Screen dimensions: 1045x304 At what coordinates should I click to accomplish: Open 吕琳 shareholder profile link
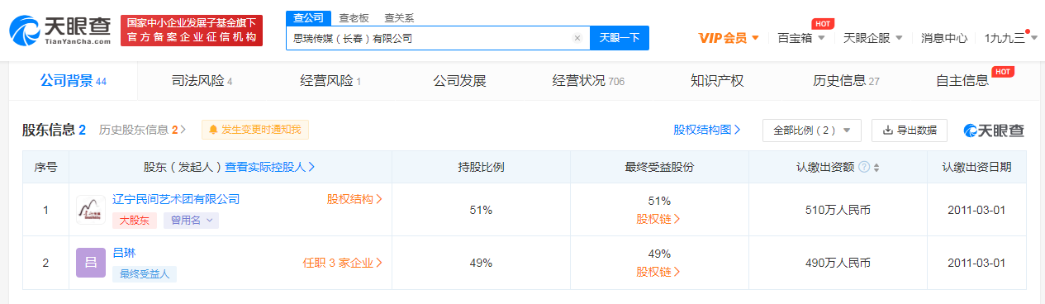pos(123,253)
